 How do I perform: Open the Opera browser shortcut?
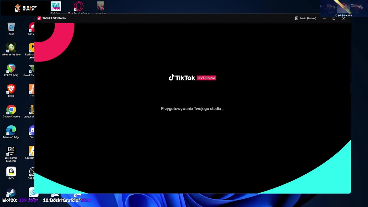78,8
